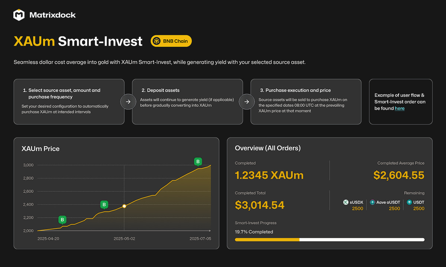Click the 'Completed Average Price' label

pos(401,163)
